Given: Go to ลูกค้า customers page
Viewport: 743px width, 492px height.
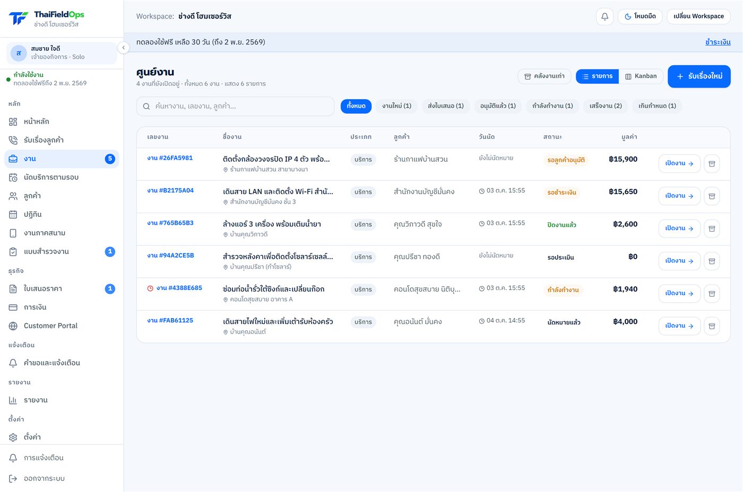Looking at the screenshot, I should 62,196.
